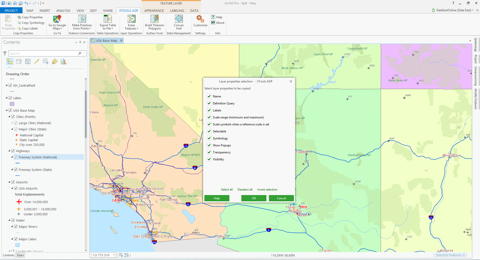
Task: Toggle NY_CentralPark layer visibility
Action: [10, 85]
